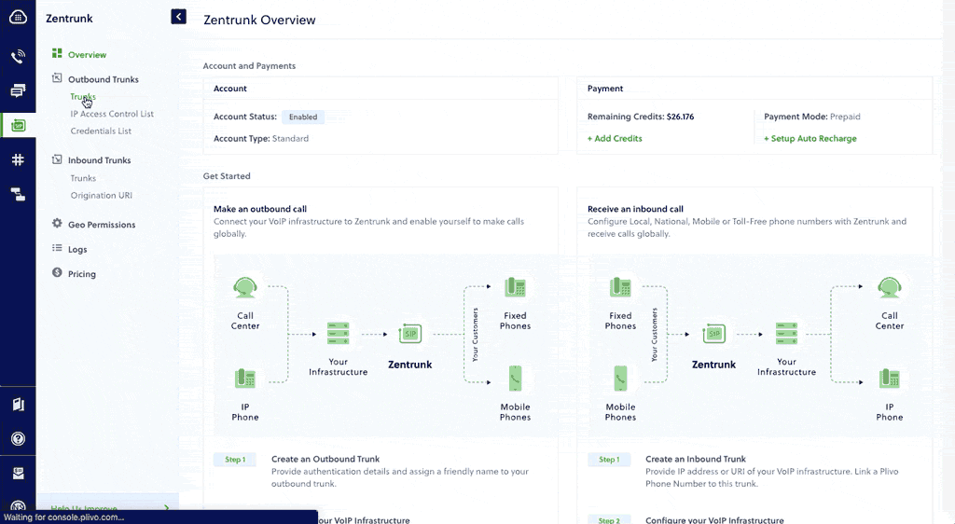The image size is (955, 524).
Task: Click Make an outbound call heading
Action: click(x=260, y=209)
